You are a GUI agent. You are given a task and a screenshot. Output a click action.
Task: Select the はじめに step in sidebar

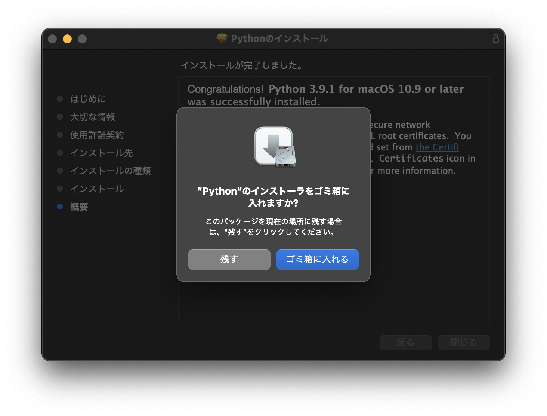[88, 99]
